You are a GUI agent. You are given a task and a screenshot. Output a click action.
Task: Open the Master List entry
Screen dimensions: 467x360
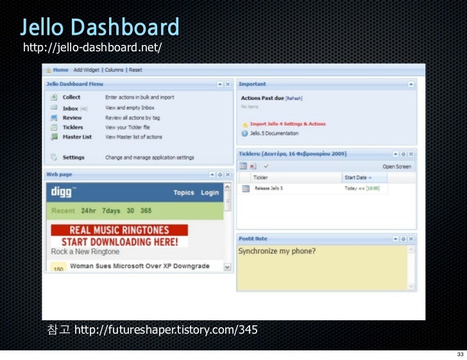(77, 137)
